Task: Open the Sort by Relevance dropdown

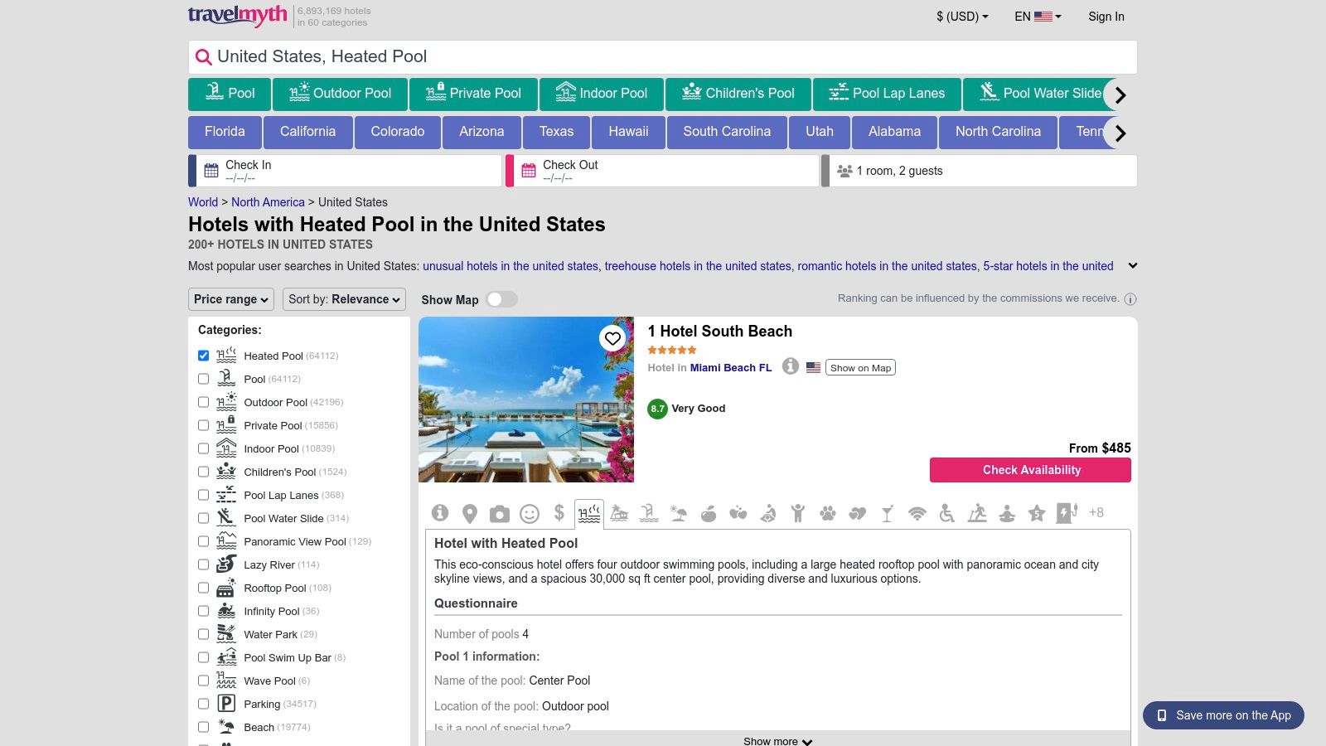Action: click(x=344, y=299)
